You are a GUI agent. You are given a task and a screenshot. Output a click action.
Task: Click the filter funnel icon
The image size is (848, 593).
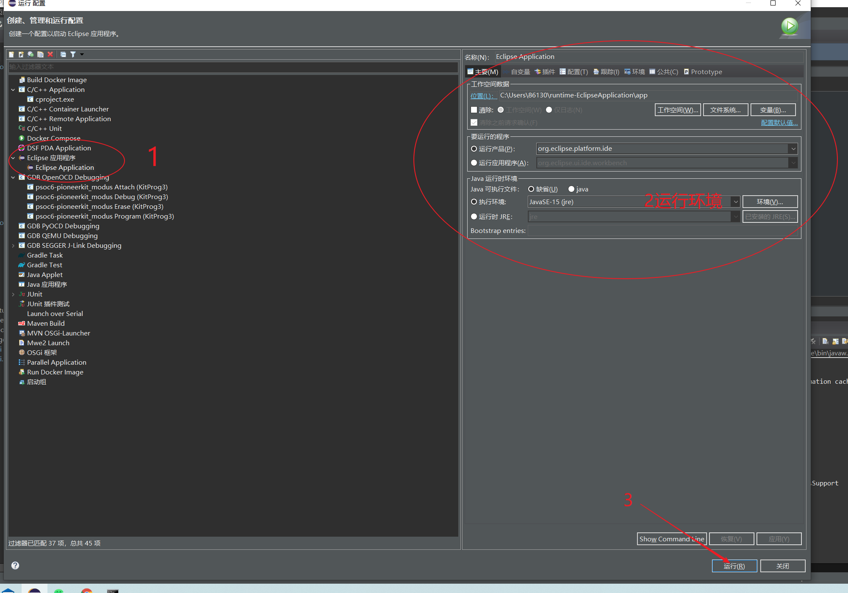(73, 54)
